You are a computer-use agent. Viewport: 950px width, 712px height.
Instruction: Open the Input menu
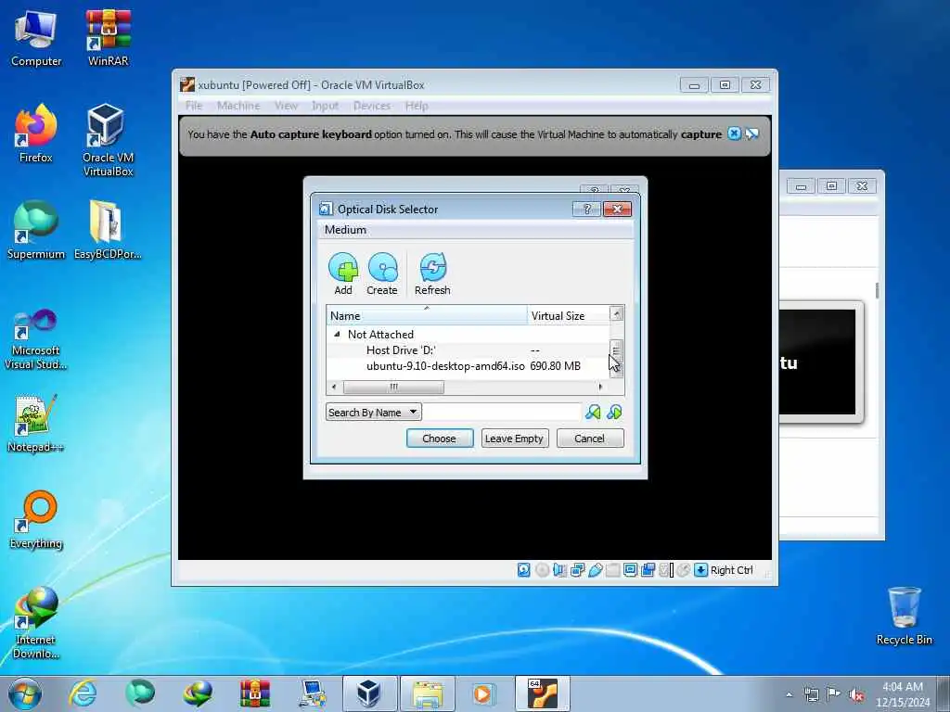click(x=326, y=106)
